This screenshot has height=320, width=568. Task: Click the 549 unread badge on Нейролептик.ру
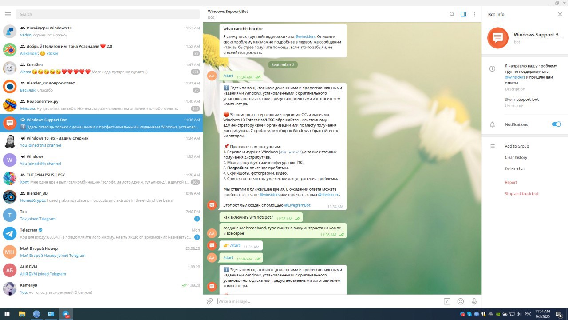195,108
